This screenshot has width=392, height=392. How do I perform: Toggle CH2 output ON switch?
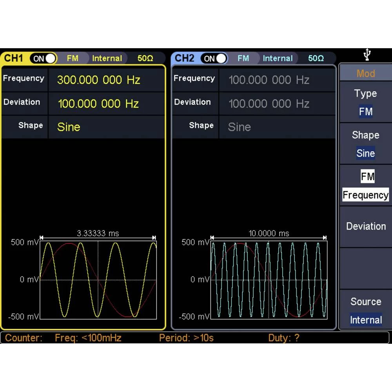(x=214, y=59)
